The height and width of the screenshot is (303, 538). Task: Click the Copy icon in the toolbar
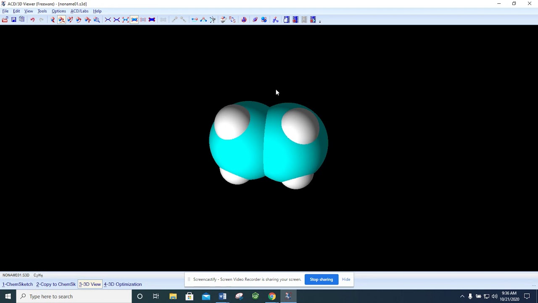pyautogui.click(x=22, y=20)
